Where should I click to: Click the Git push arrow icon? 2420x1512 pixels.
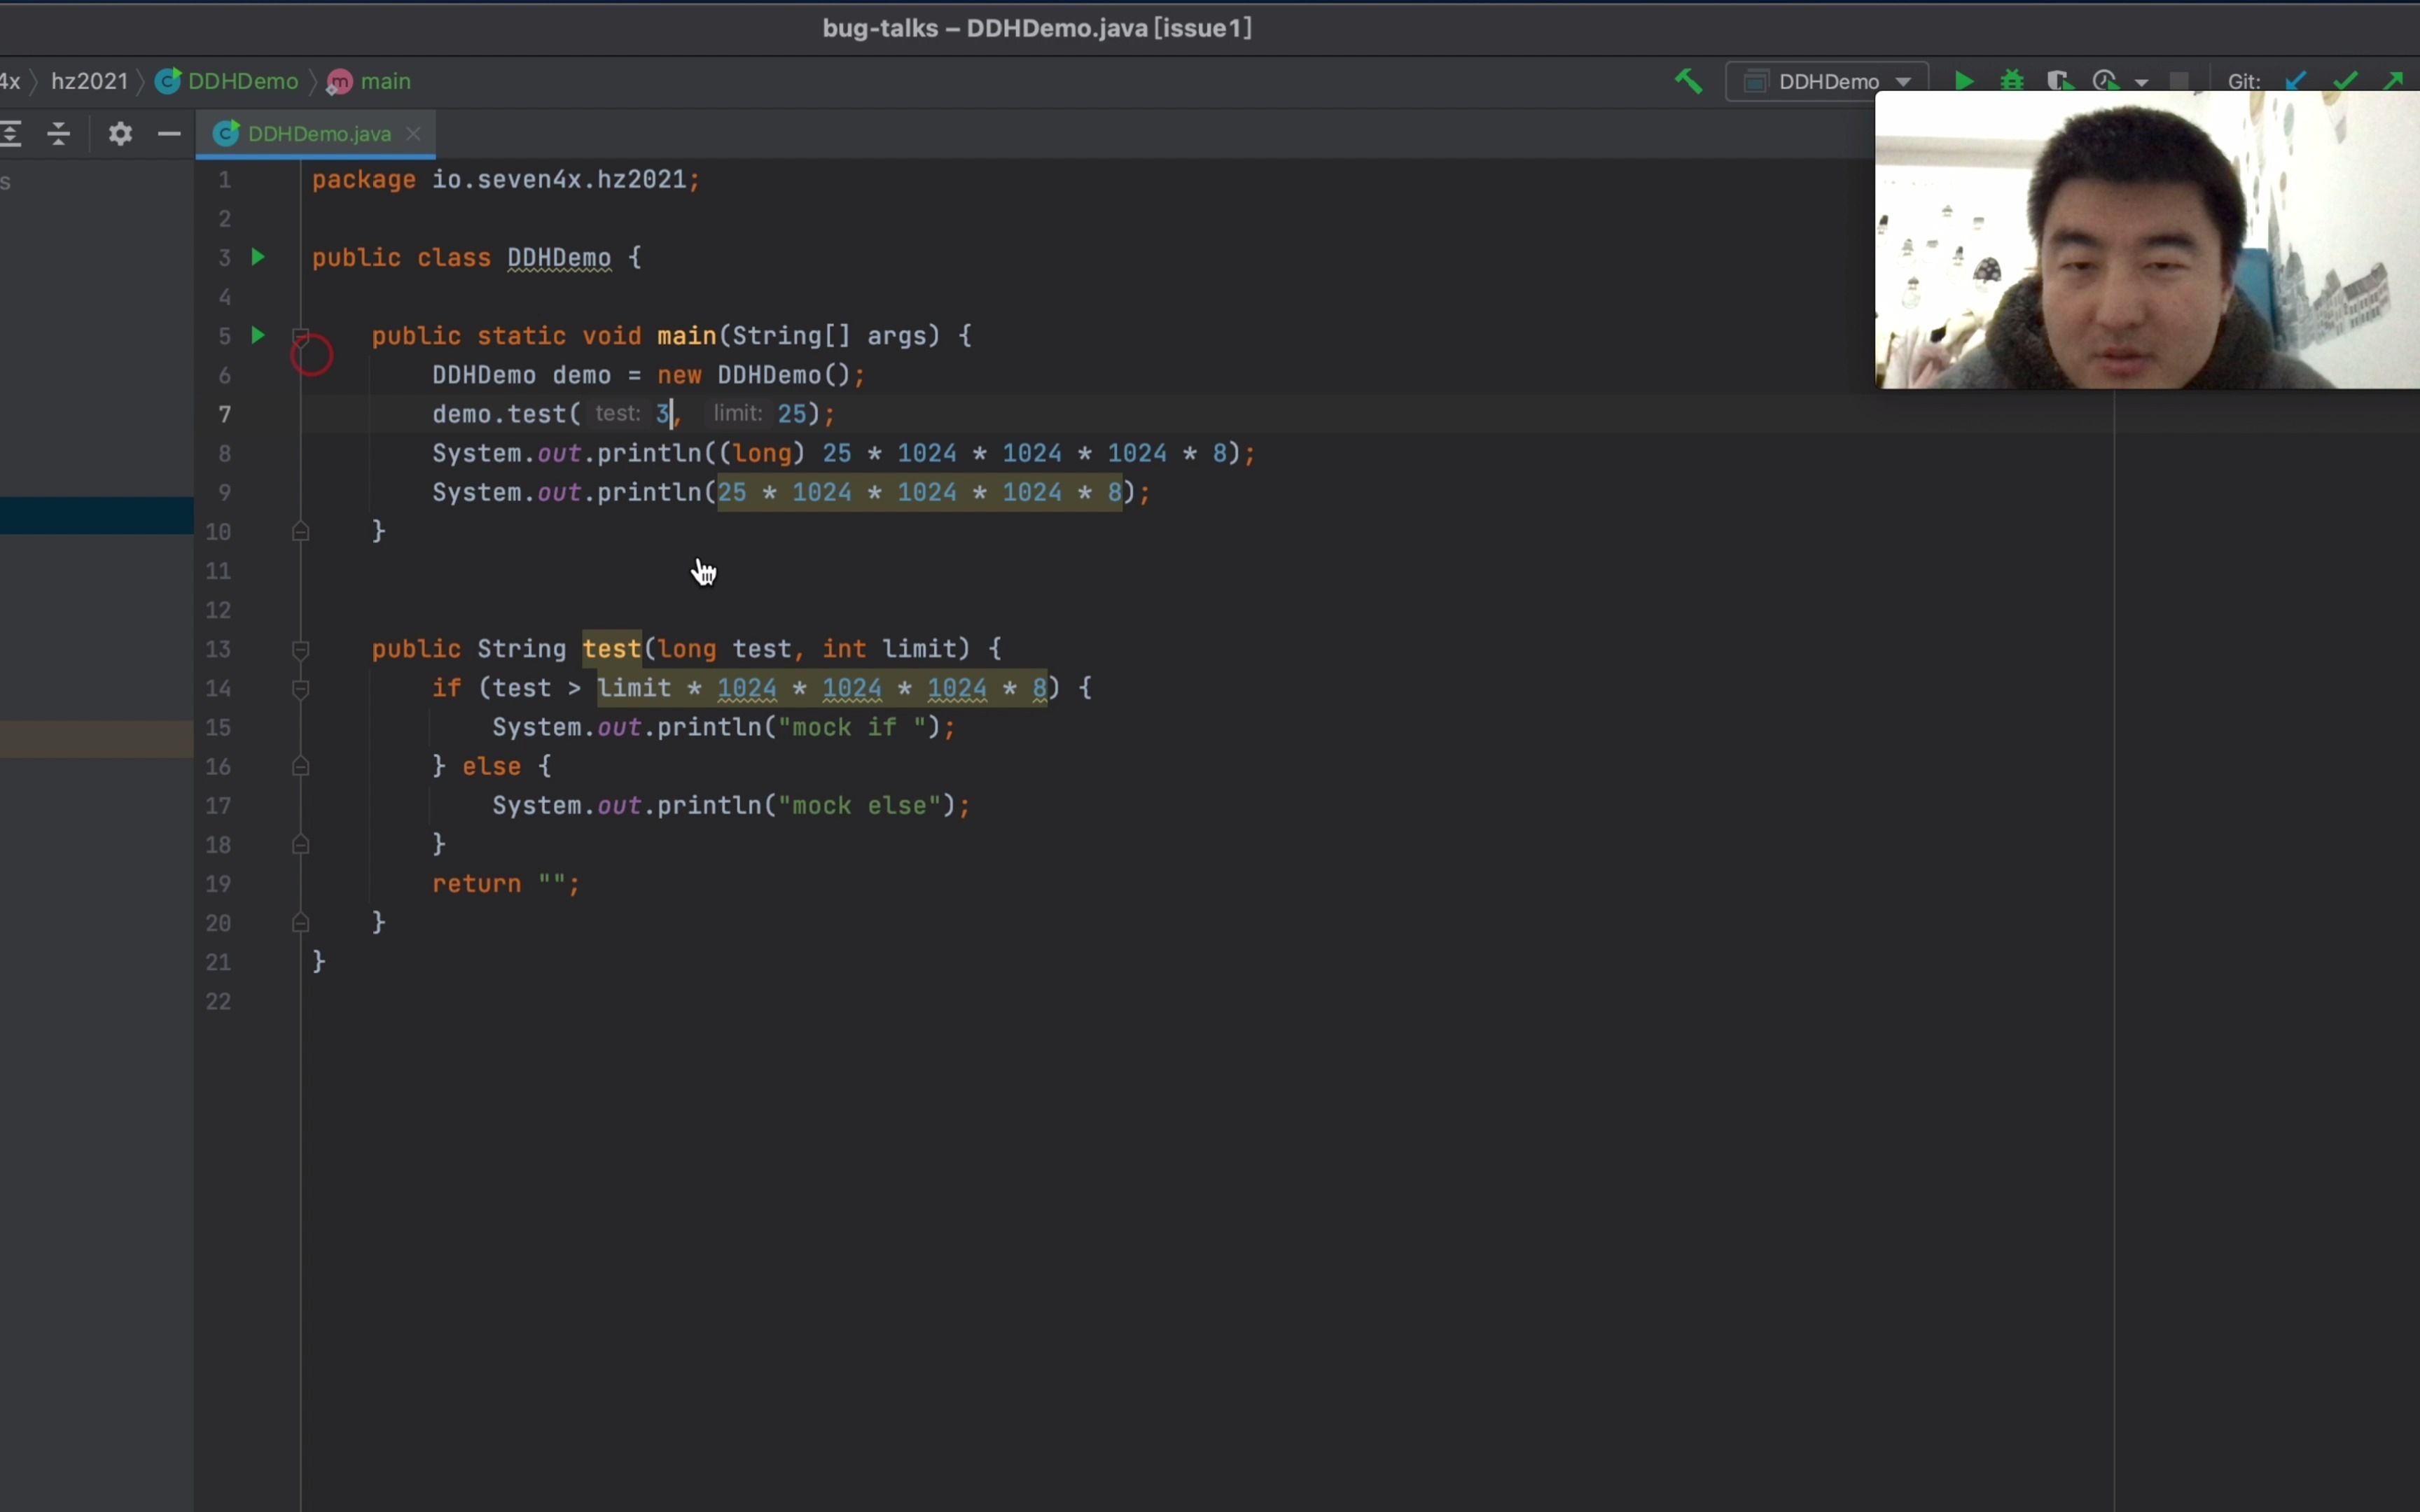(2393, 81)
